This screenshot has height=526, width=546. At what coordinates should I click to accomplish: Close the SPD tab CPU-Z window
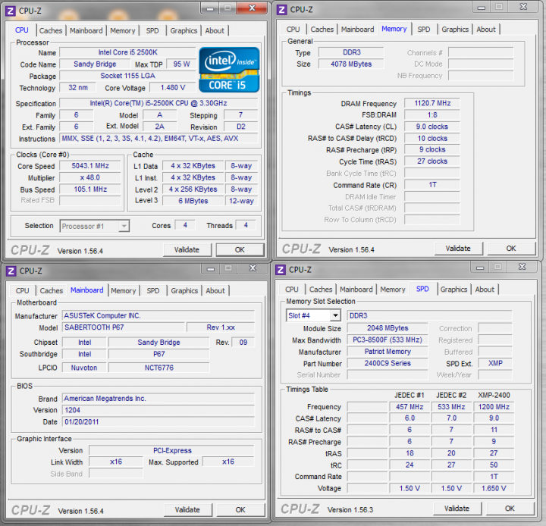522,267
